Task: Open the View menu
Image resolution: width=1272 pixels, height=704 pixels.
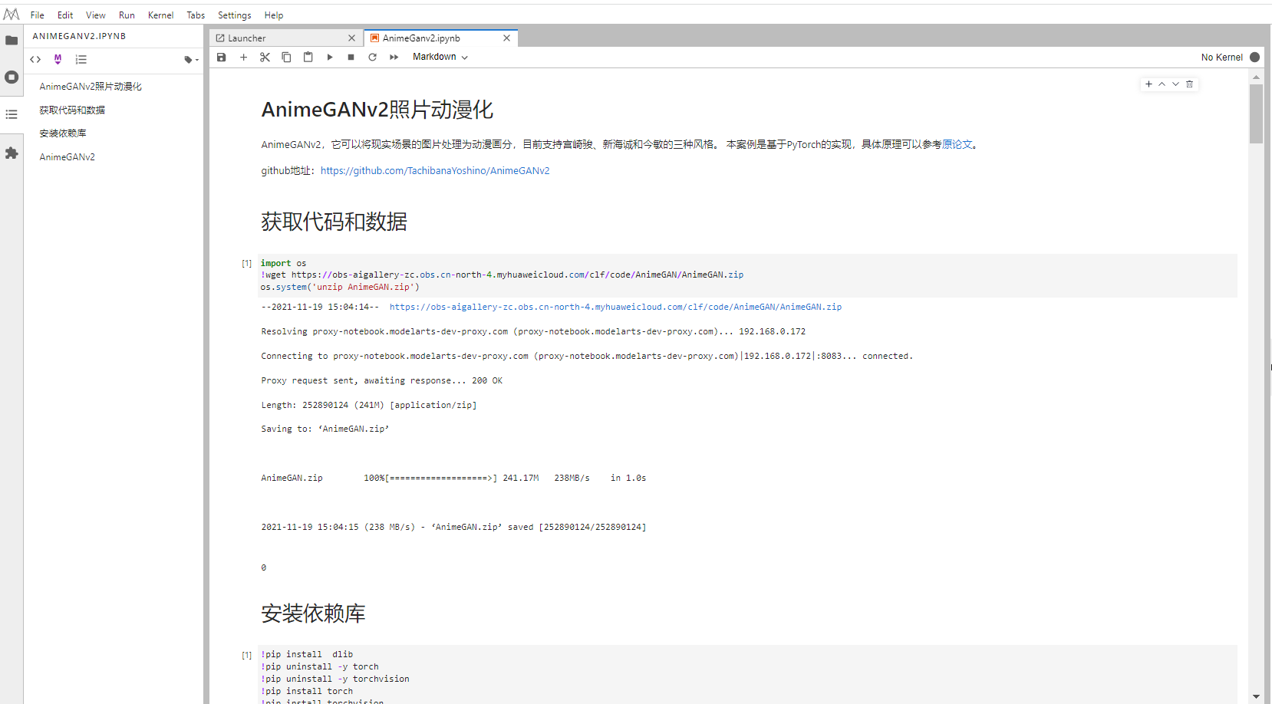Action: [x=96, y=15]
